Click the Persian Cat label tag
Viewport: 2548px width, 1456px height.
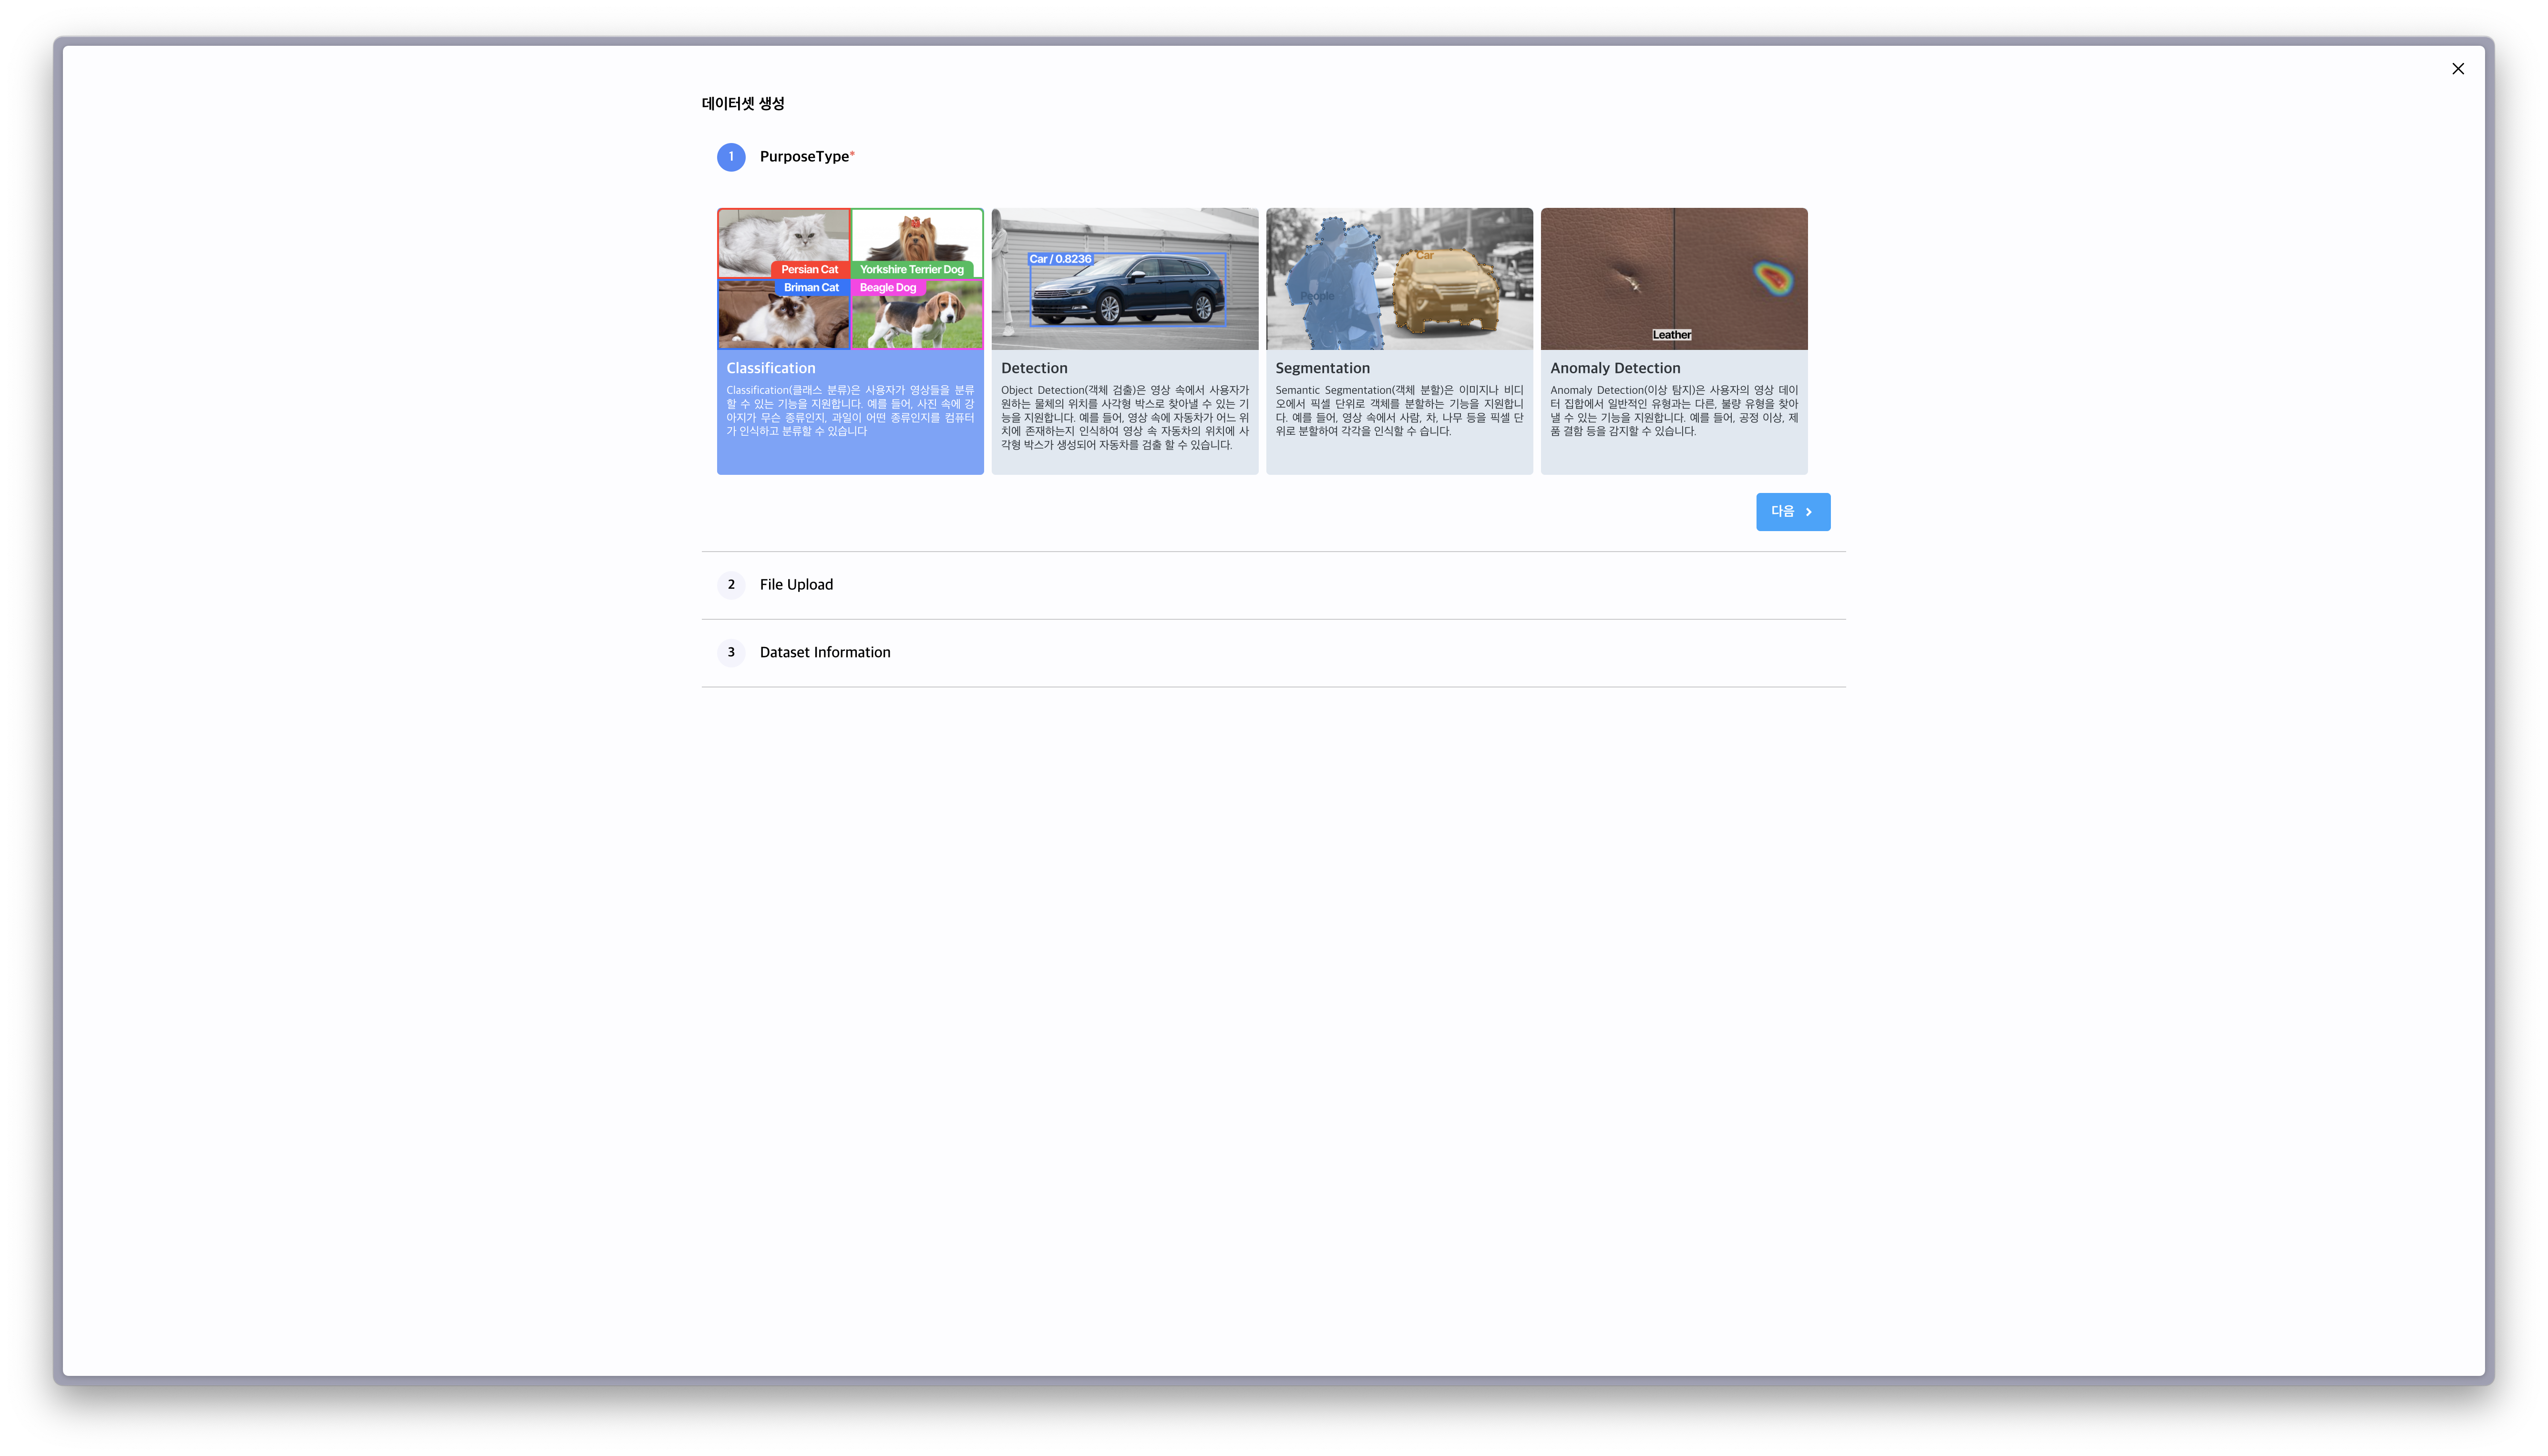(x=810, y=270)
